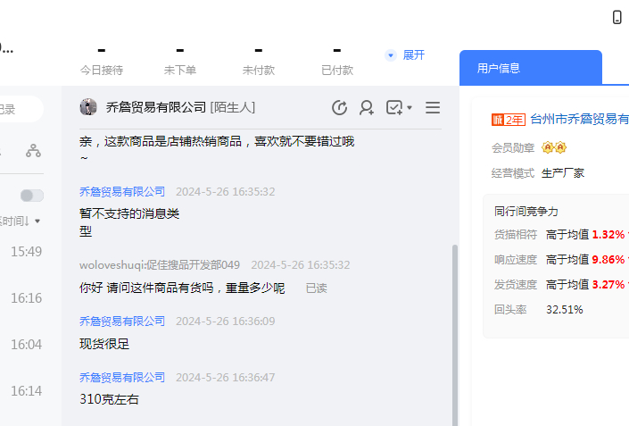
Task: Open the hamburger menu in chat header
Action: tap(433, 108)
